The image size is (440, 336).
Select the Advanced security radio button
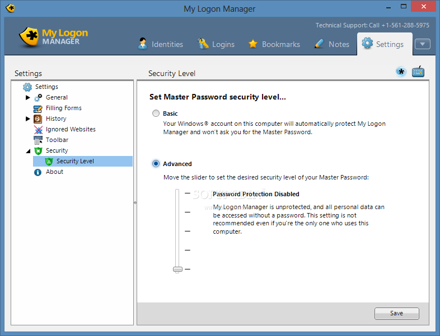click(156, 164)
